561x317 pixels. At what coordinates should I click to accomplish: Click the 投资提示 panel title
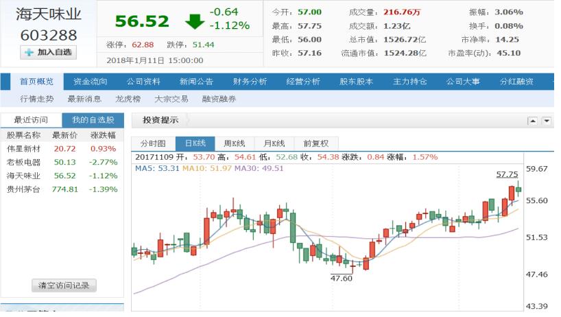pos(160,120)
